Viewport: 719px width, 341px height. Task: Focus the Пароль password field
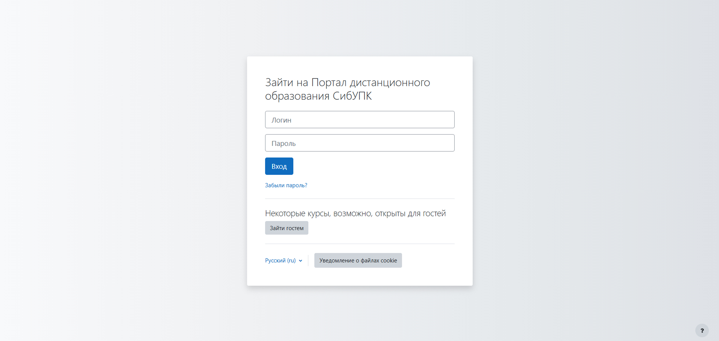point(359,143)
